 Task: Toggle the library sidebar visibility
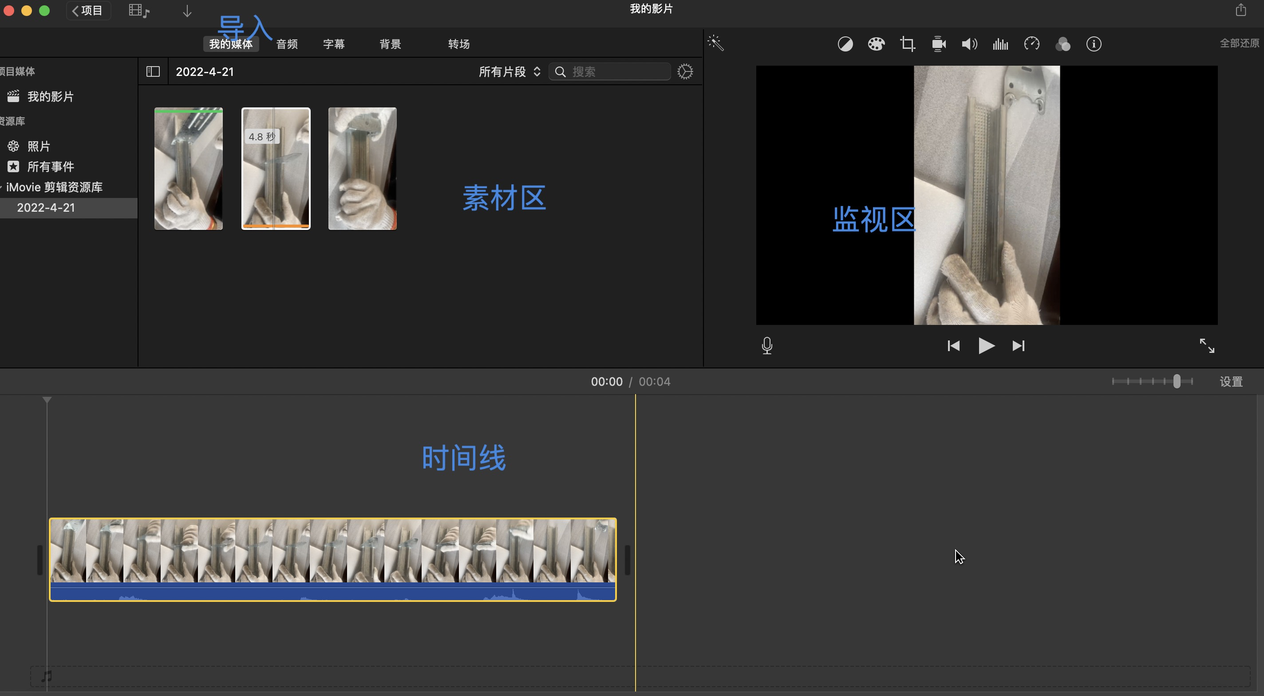click(x=153, y=71)
